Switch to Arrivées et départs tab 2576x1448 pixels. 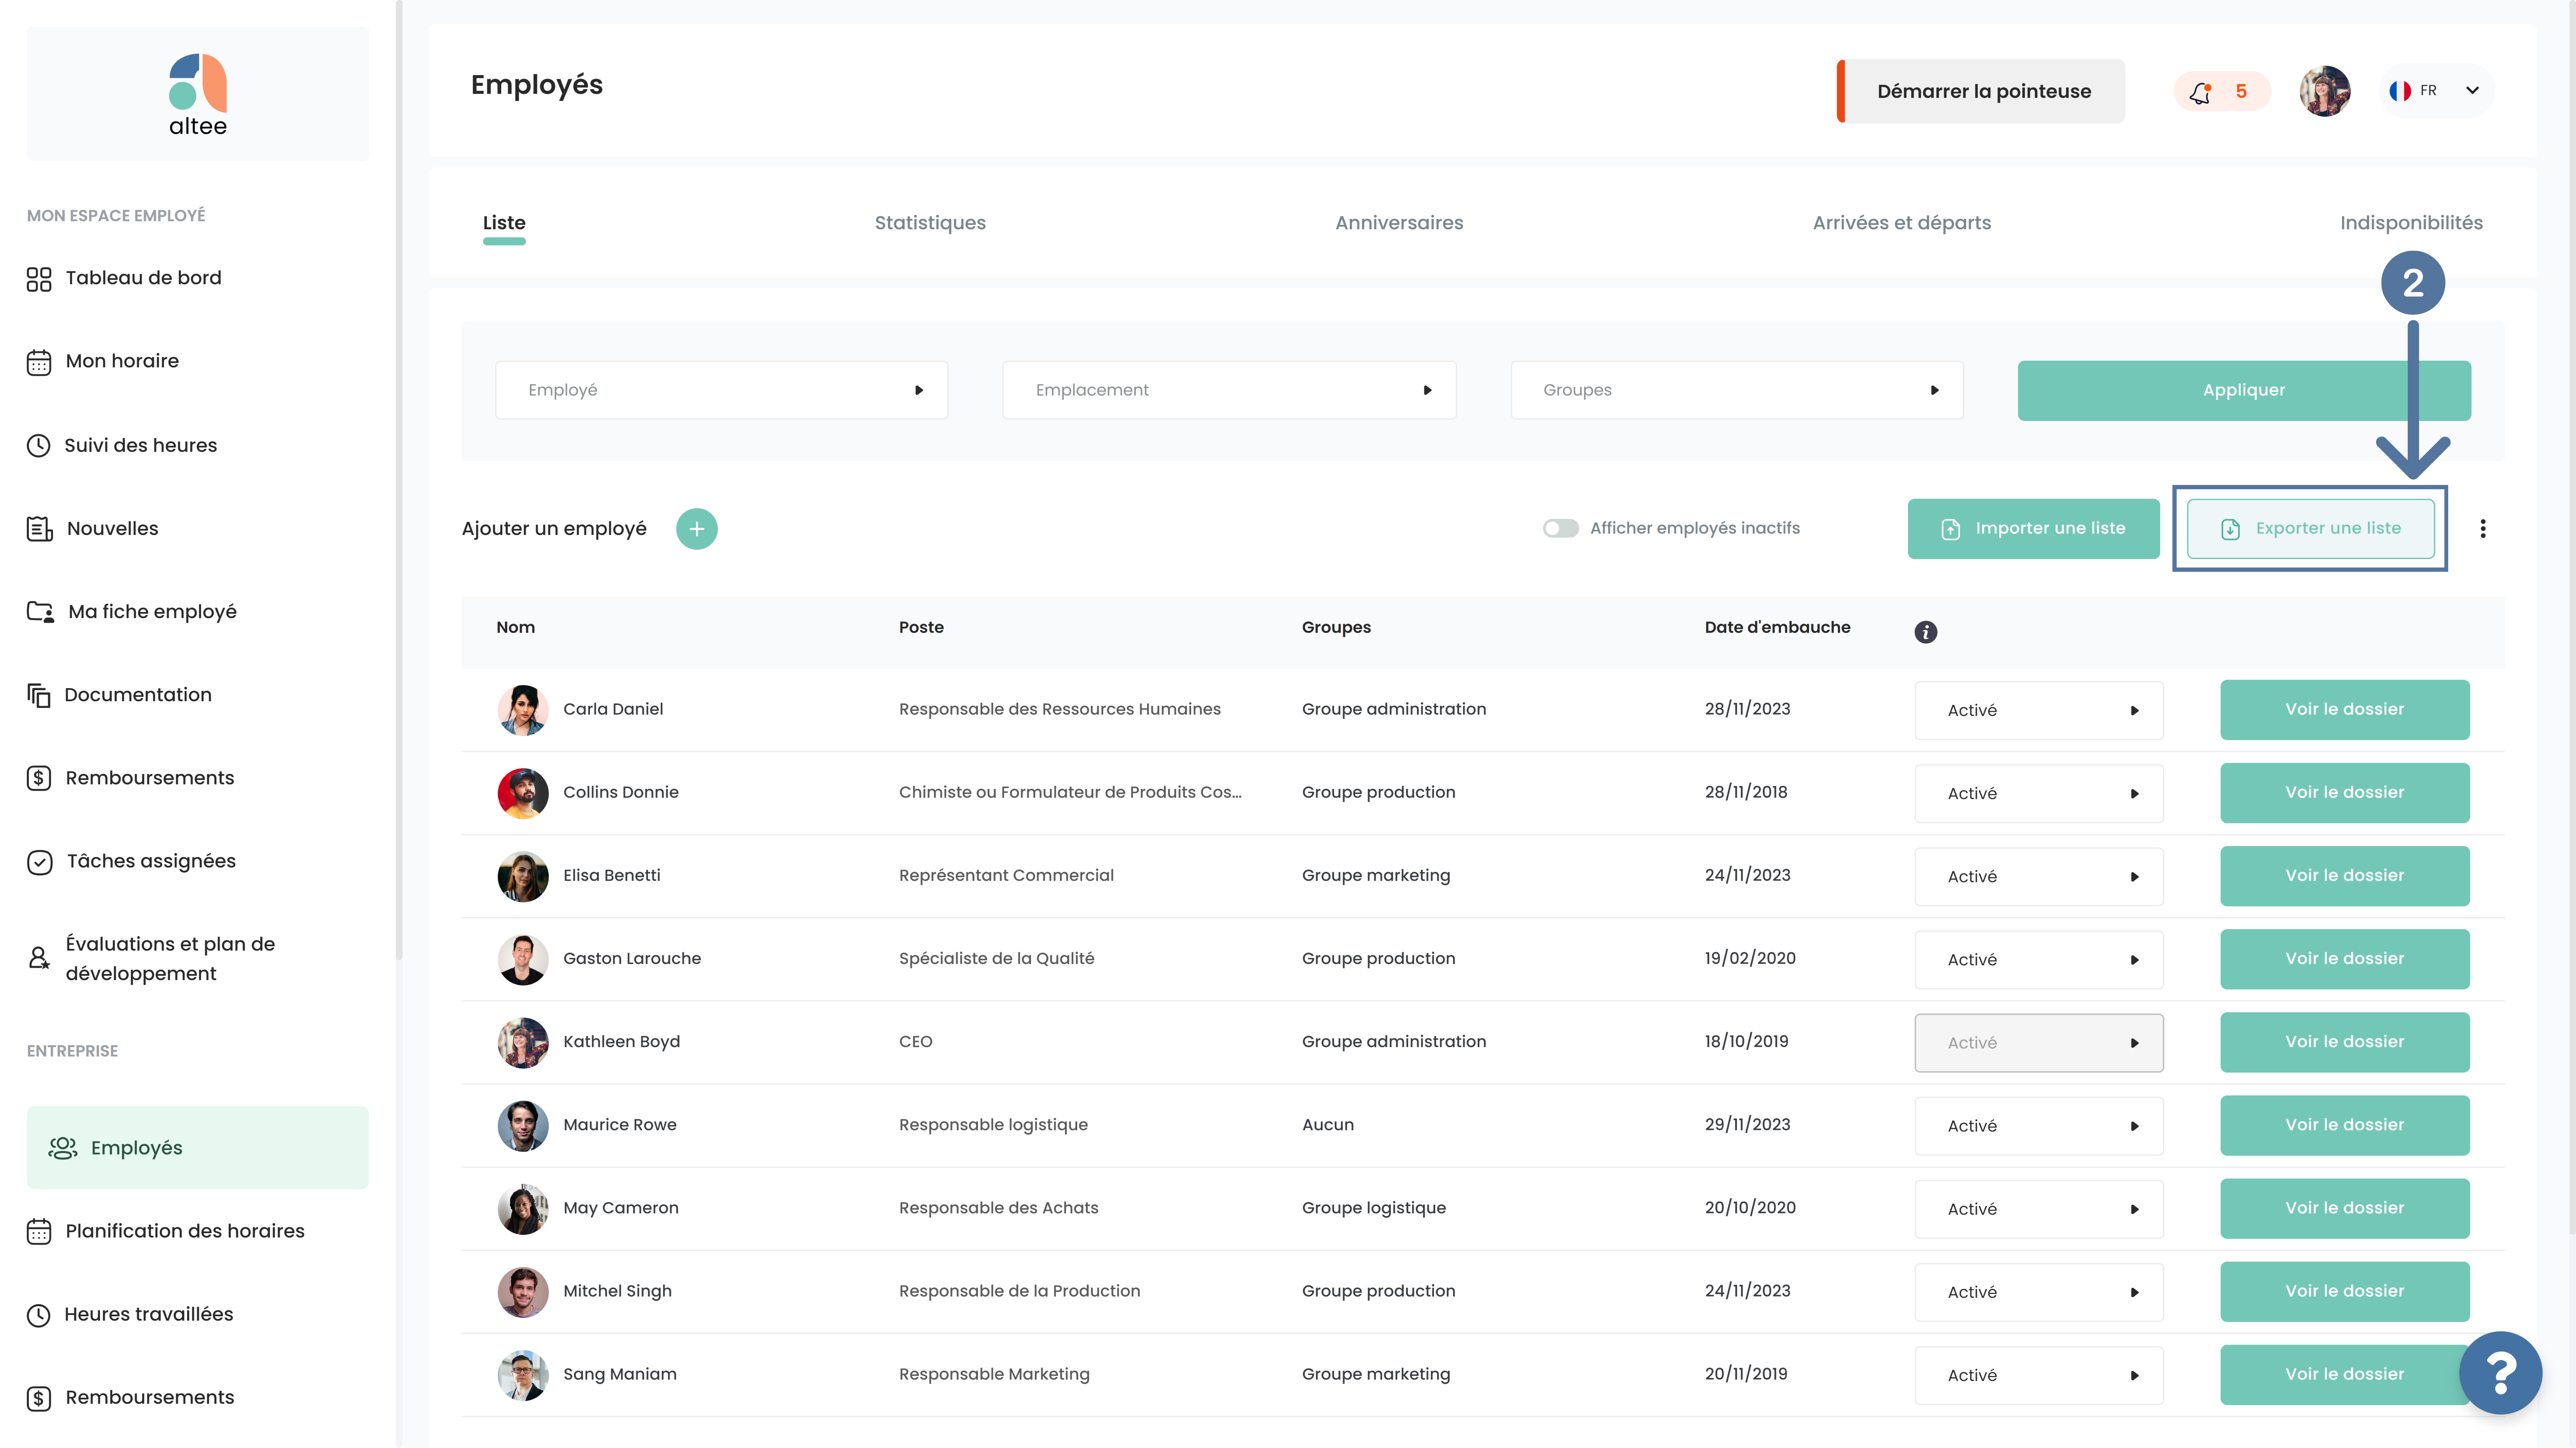tap(1902, 223)
